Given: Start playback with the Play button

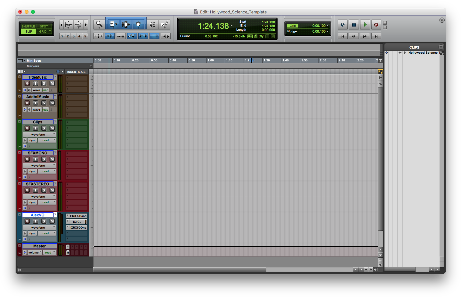Looking at the screenshot, I should coord(365,25).
